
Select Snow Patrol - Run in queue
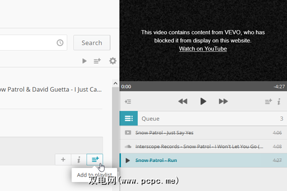click(x=203, y=160)
